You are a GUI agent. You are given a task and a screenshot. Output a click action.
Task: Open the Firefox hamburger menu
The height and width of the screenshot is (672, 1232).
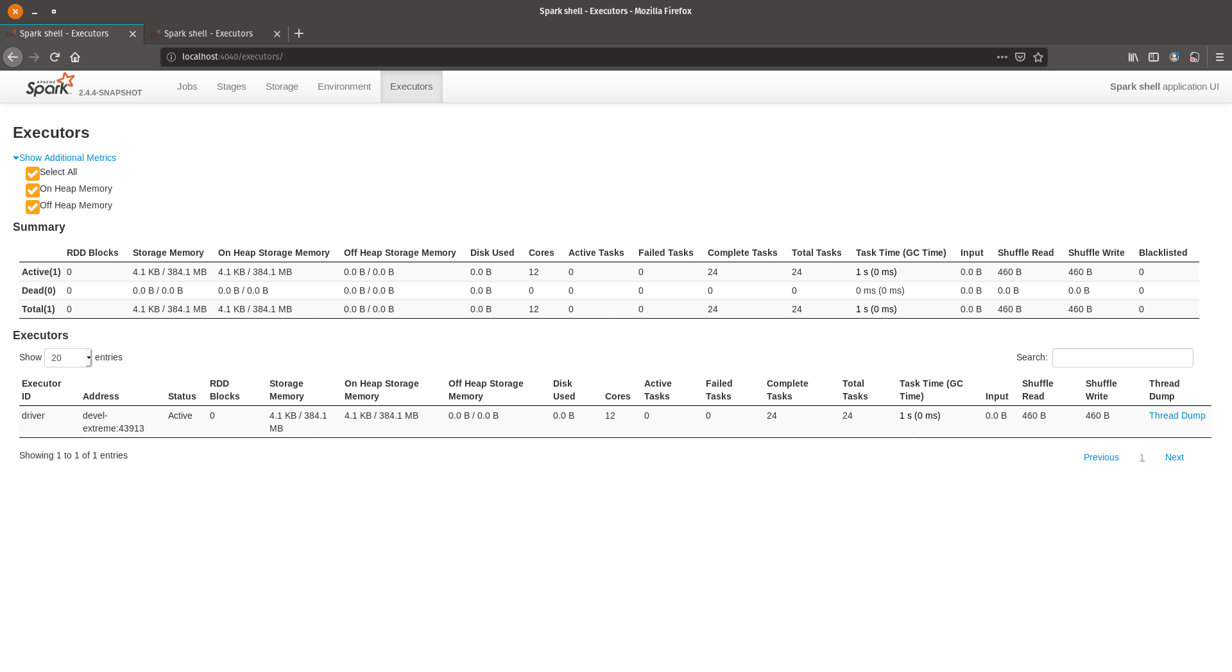tap(1220, 57)
